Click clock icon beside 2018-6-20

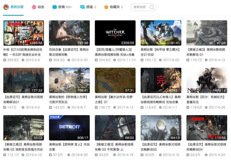pos(69,155)
